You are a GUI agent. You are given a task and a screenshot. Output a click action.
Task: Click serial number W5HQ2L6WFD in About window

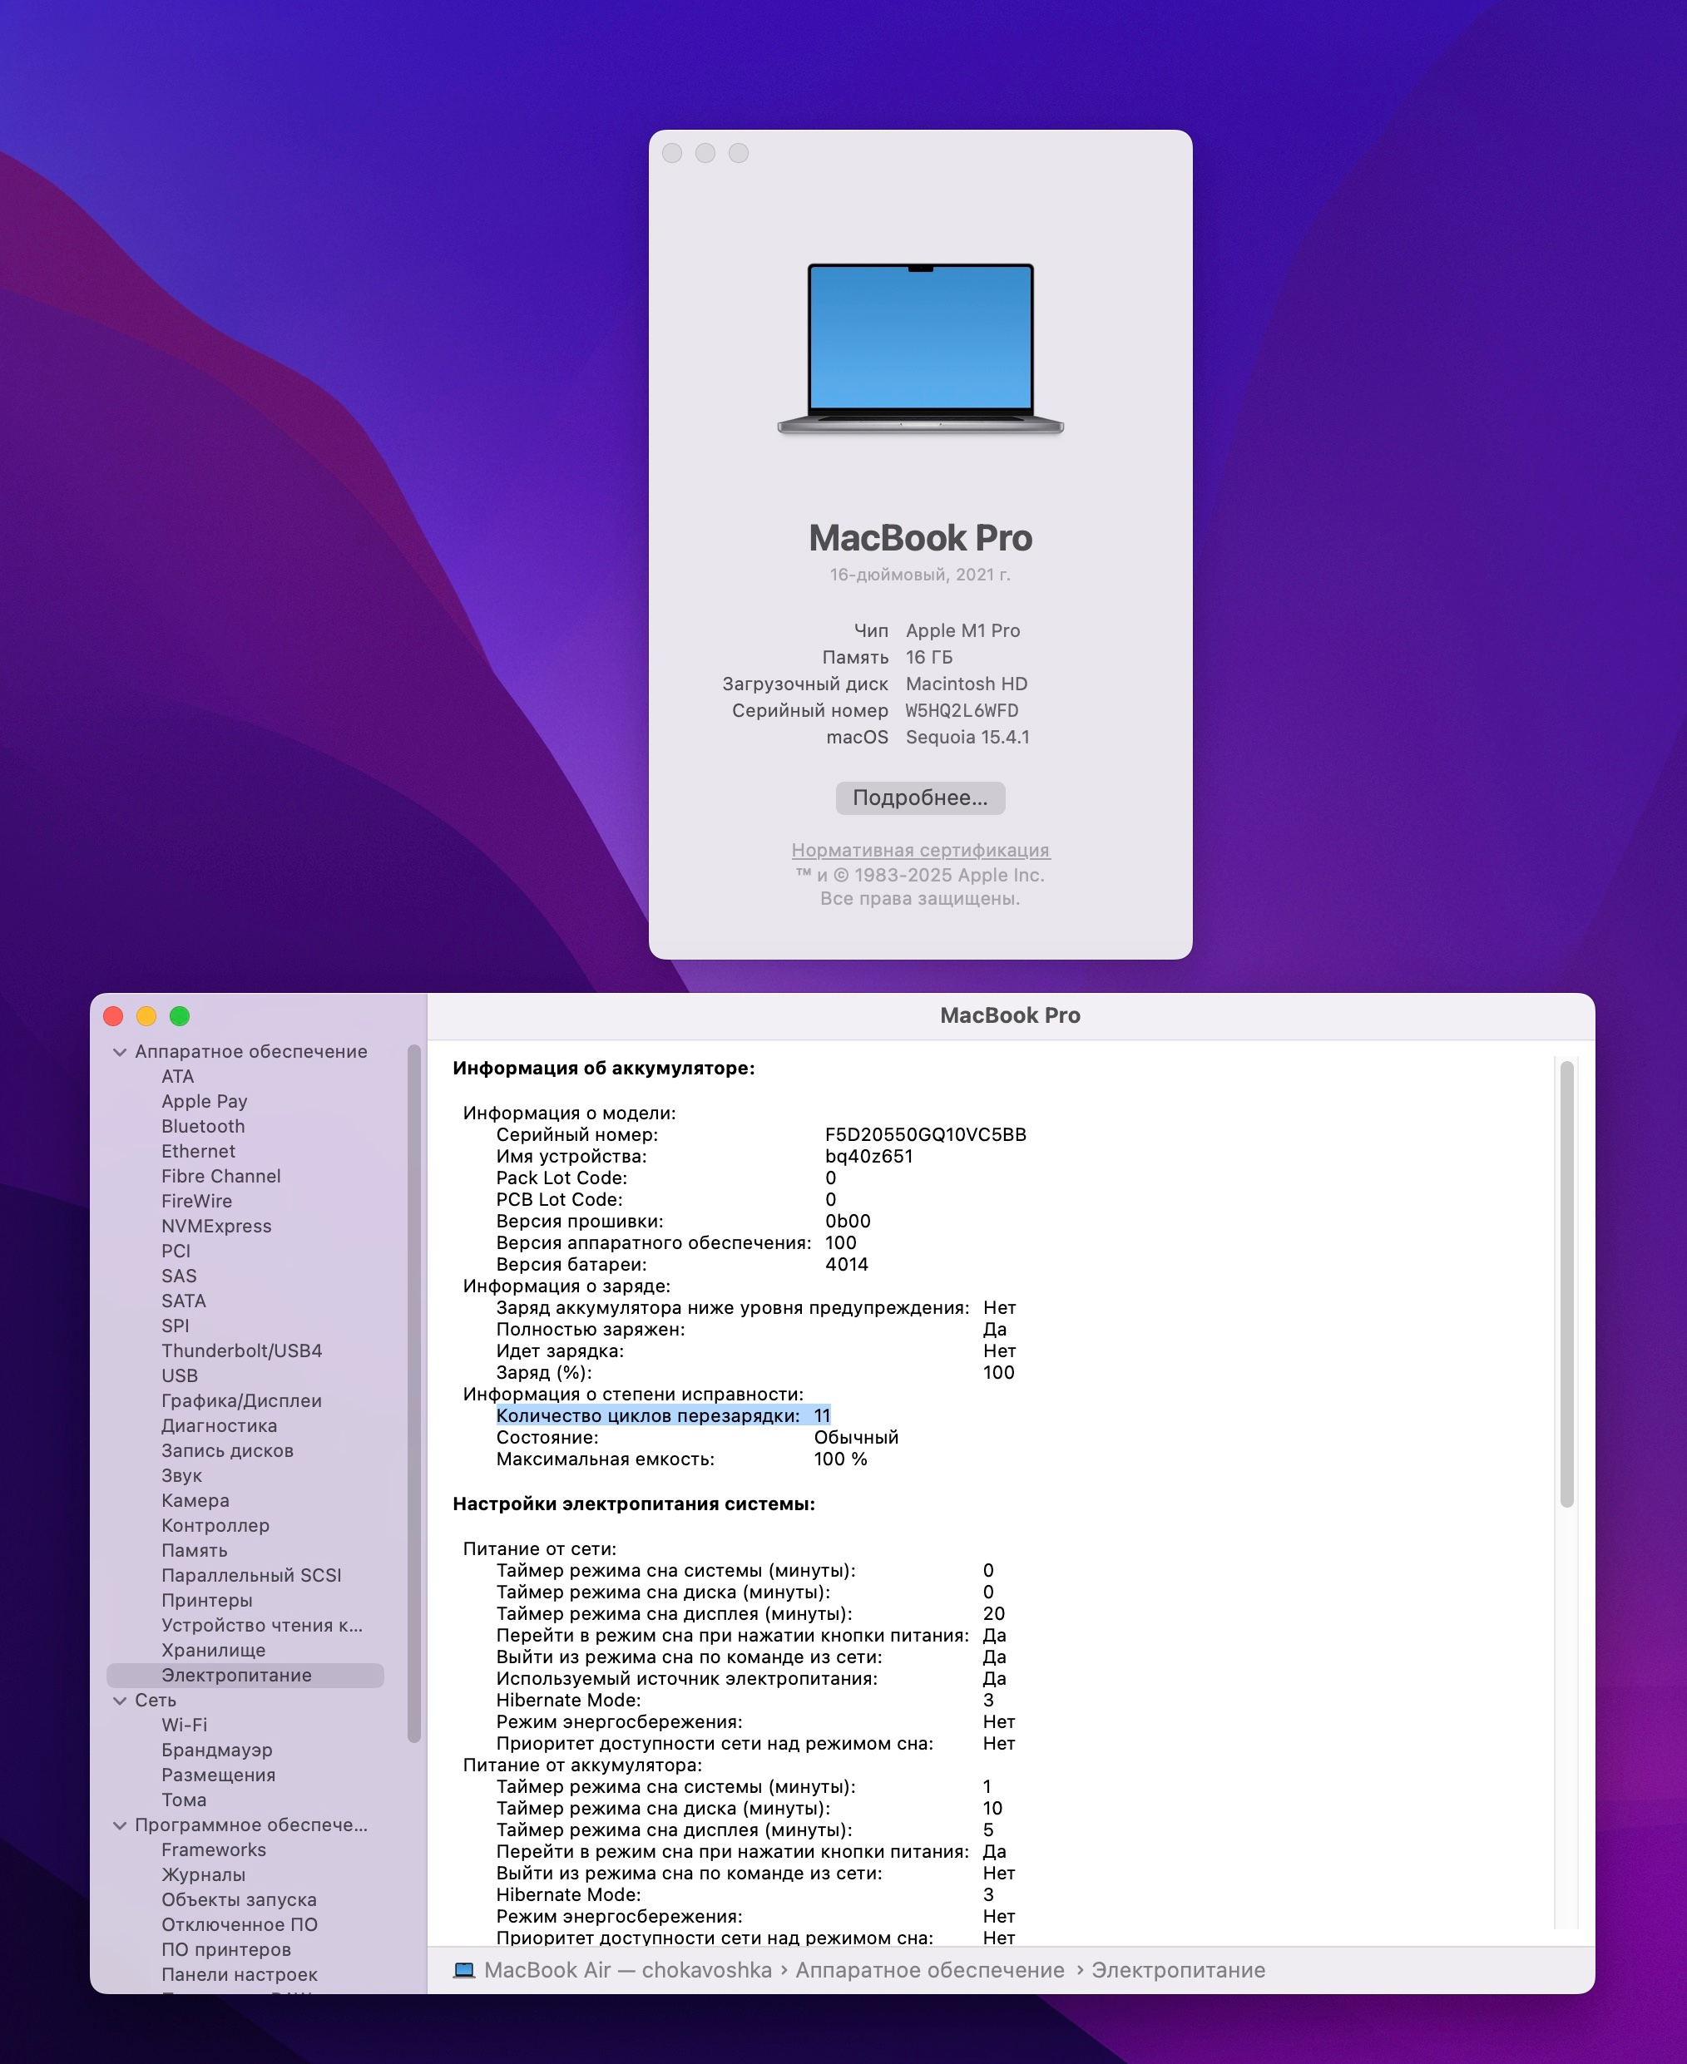pos(961,711)
